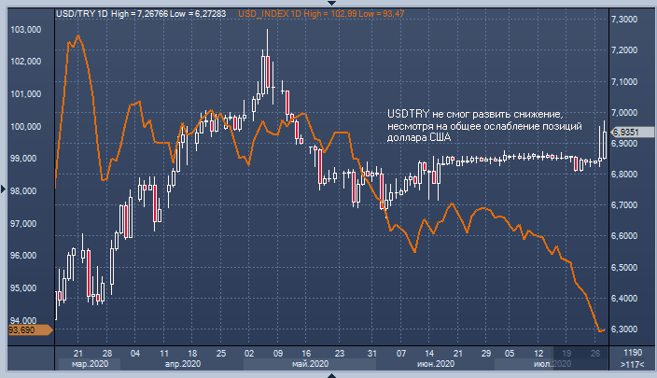Click the left edge arrow marker
The width and height of the screenshot is (657, 378).
click(x=4, y=189)
